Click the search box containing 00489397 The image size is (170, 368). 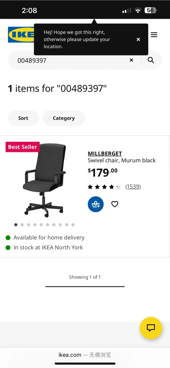pyautogui.click(x=69, y=60)
